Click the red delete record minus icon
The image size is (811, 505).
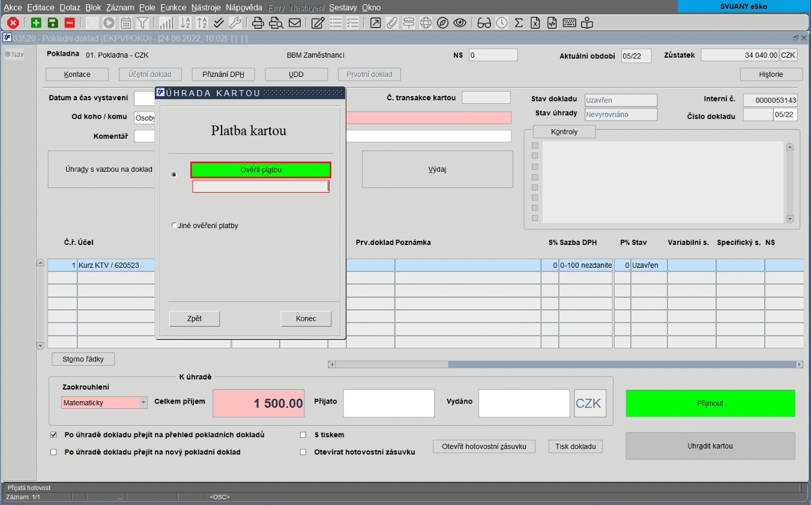pyautogui.click(x=70, y=23)
